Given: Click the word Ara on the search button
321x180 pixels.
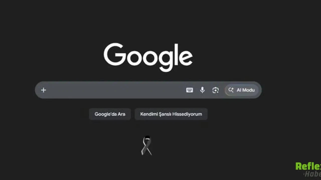Looking at the screenshot, I should click(121, 114).
